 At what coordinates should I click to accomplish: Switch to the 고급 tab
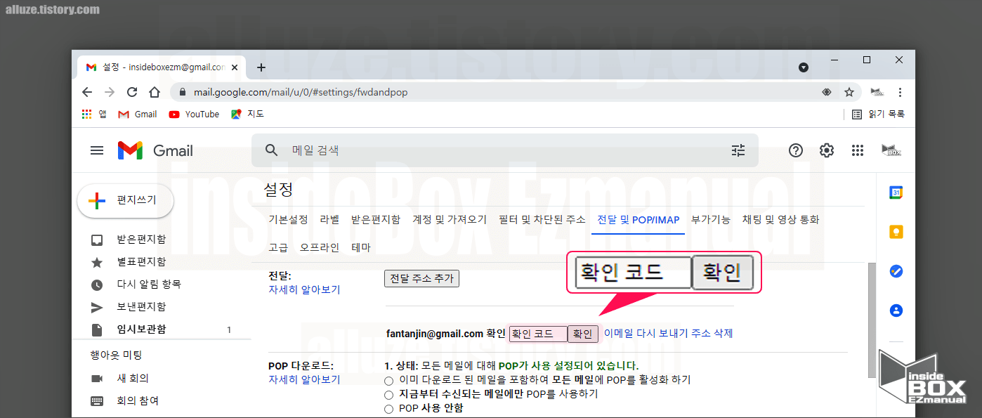[x=278, y=247]
